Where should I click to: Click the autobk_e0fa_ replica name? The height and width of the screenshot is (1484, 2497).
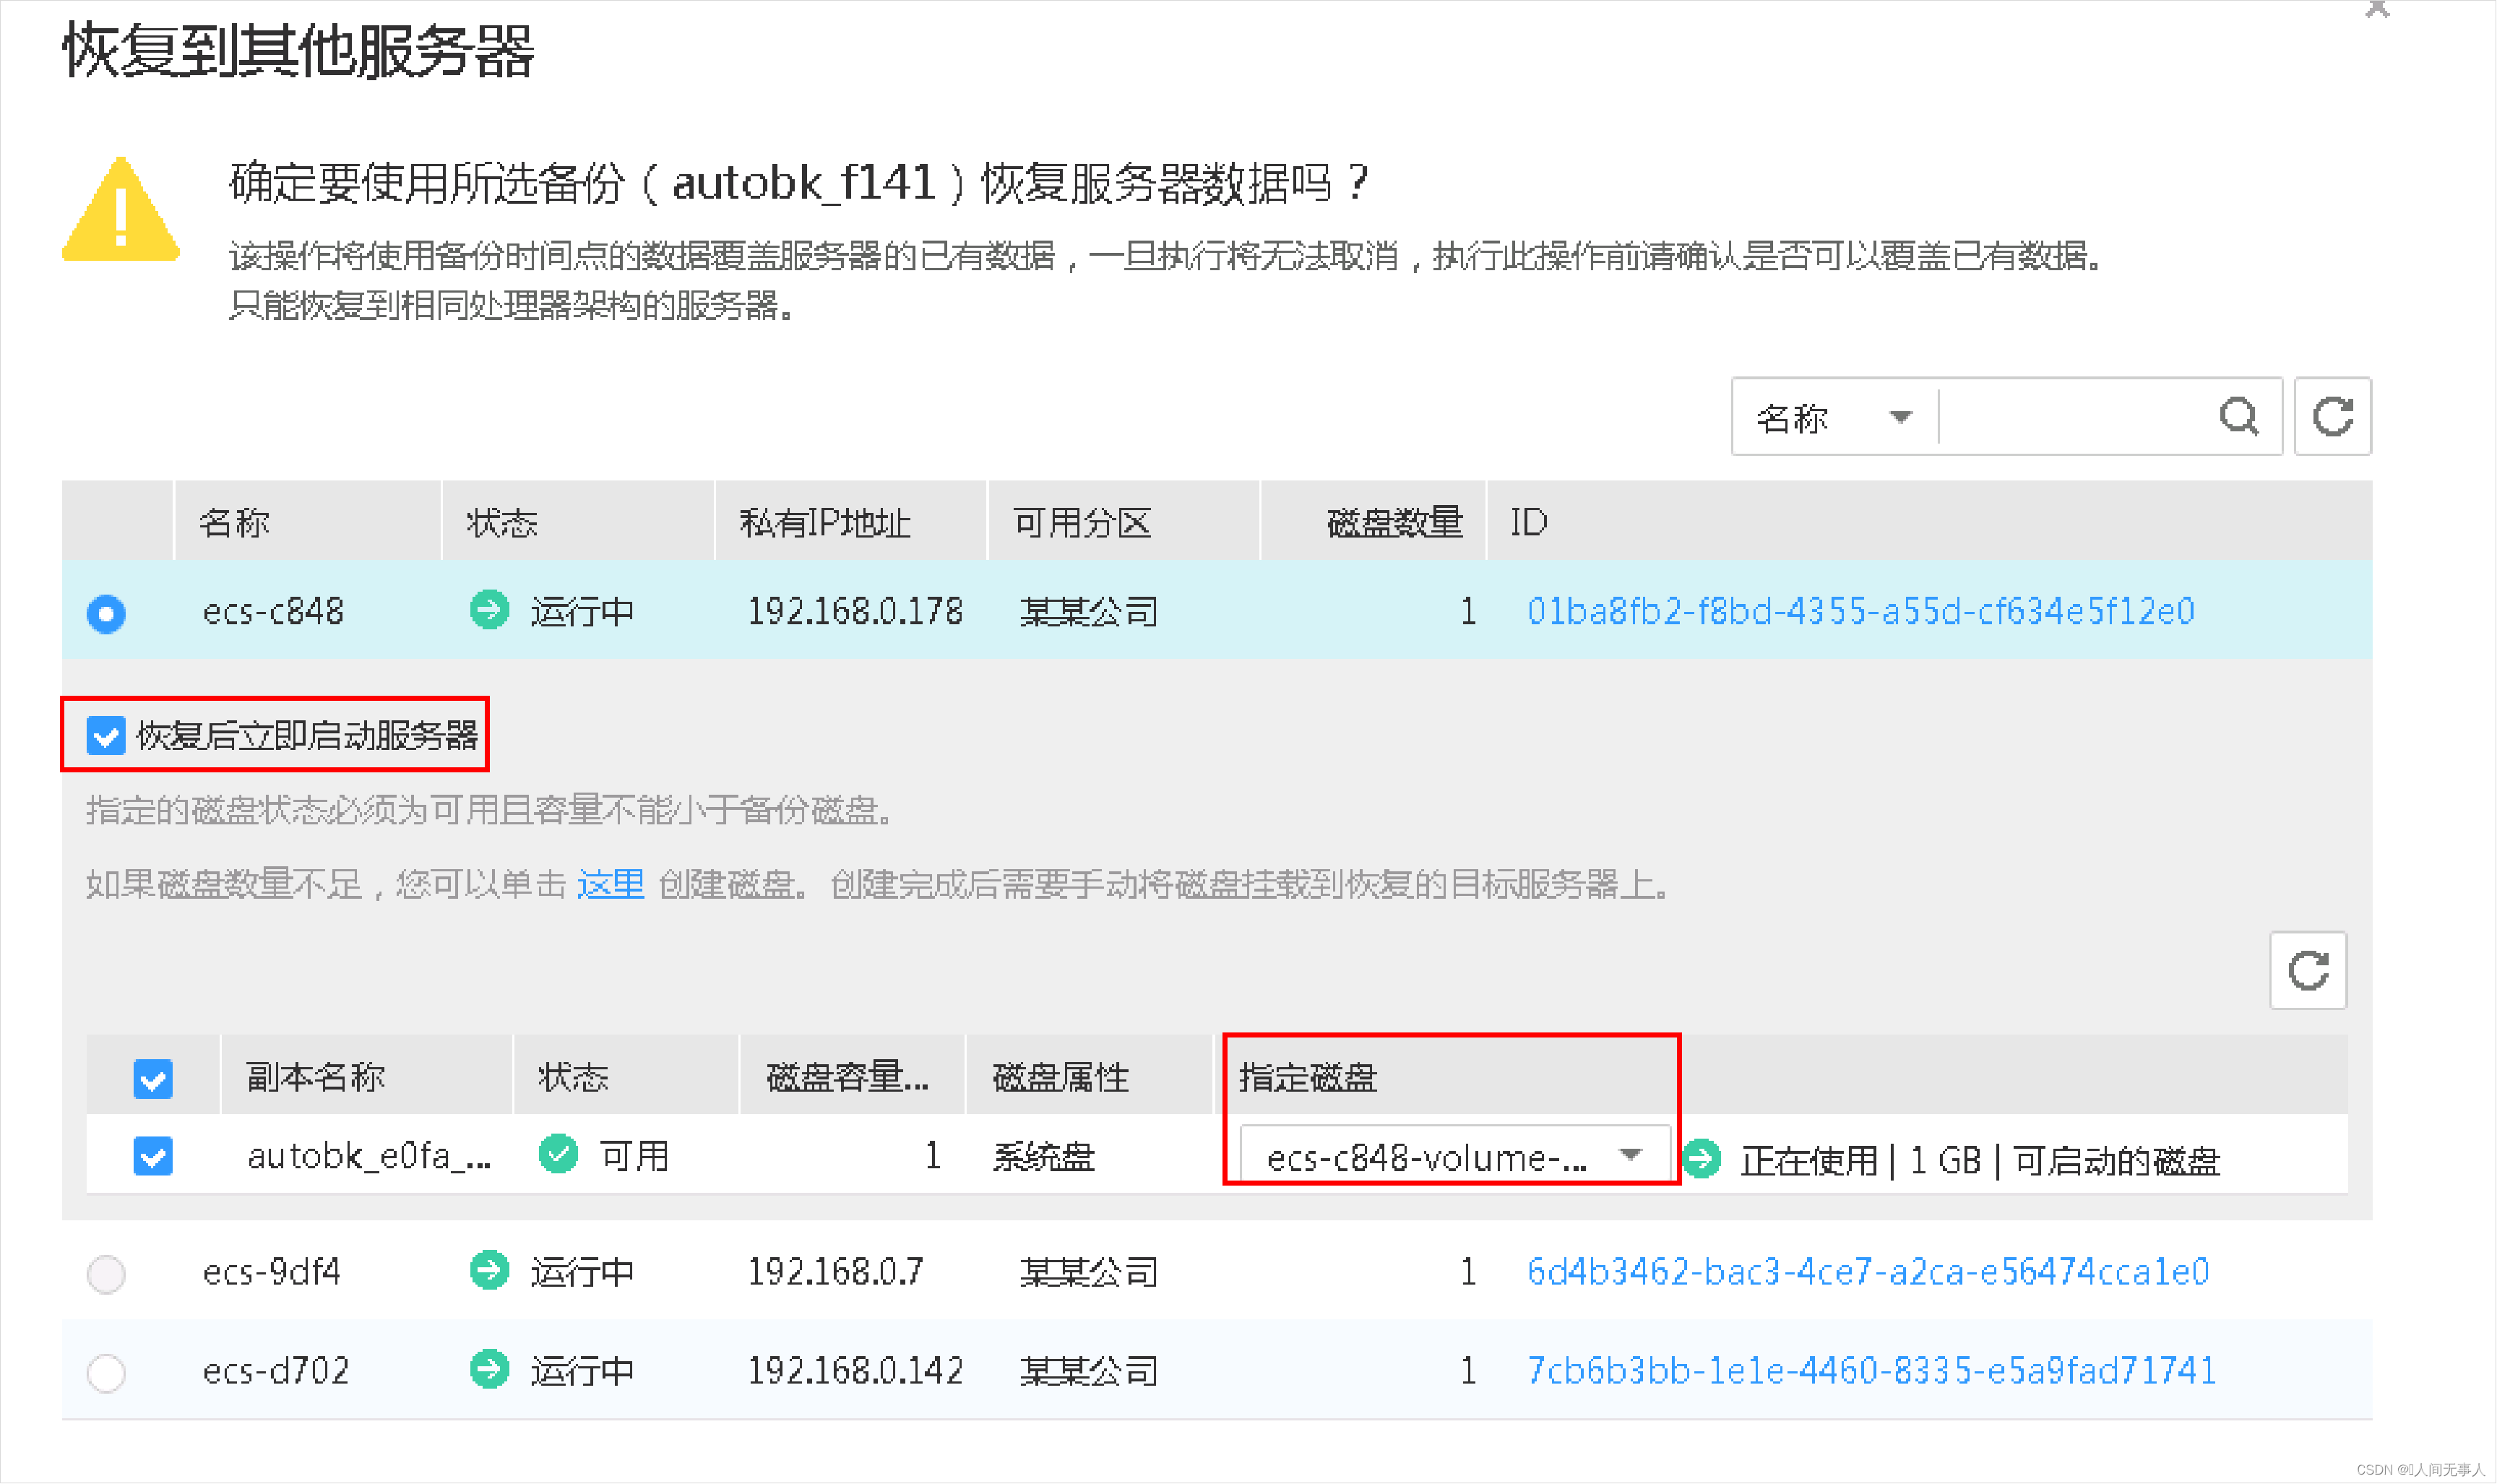(x=369, y=1156)
